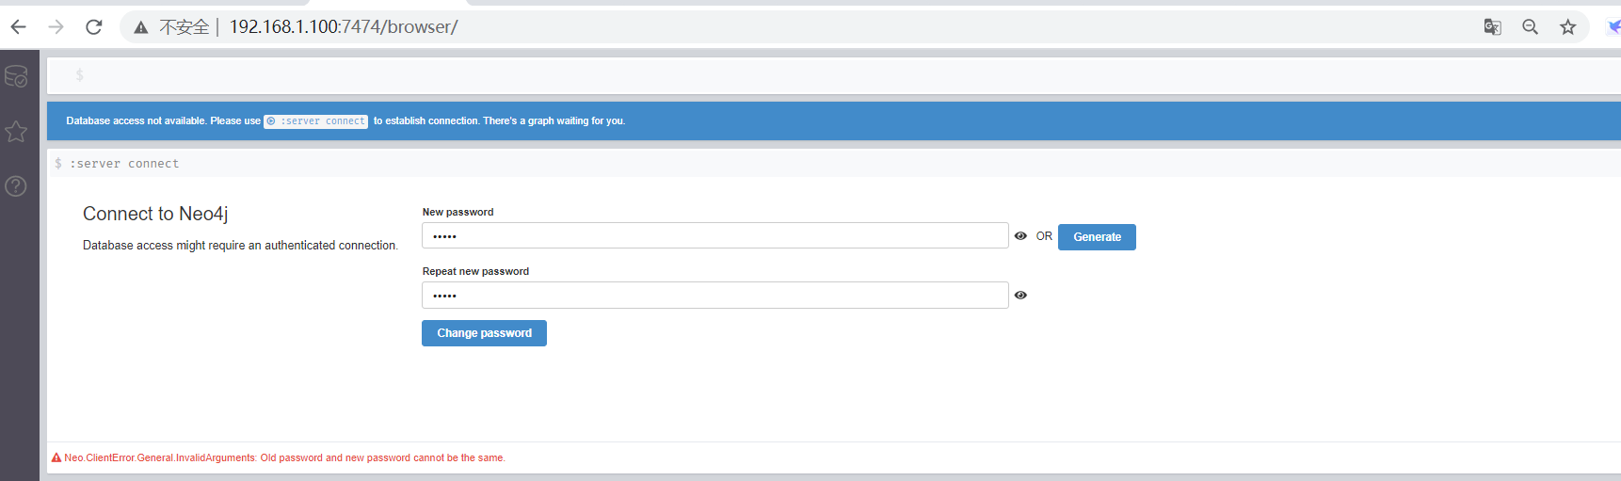Open the translate page icon
The image size is (1621, 481).
click(1492, 26)
